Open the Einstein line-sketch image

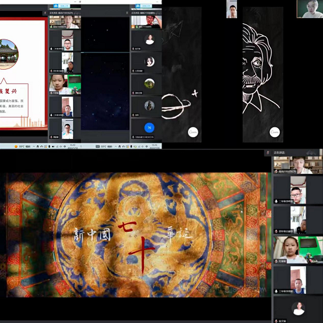pos(263,74)
